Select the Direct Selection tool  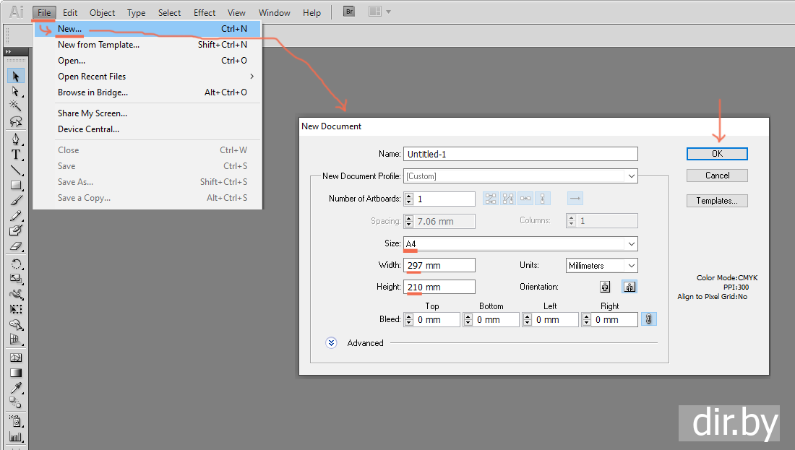click(15, 91)
